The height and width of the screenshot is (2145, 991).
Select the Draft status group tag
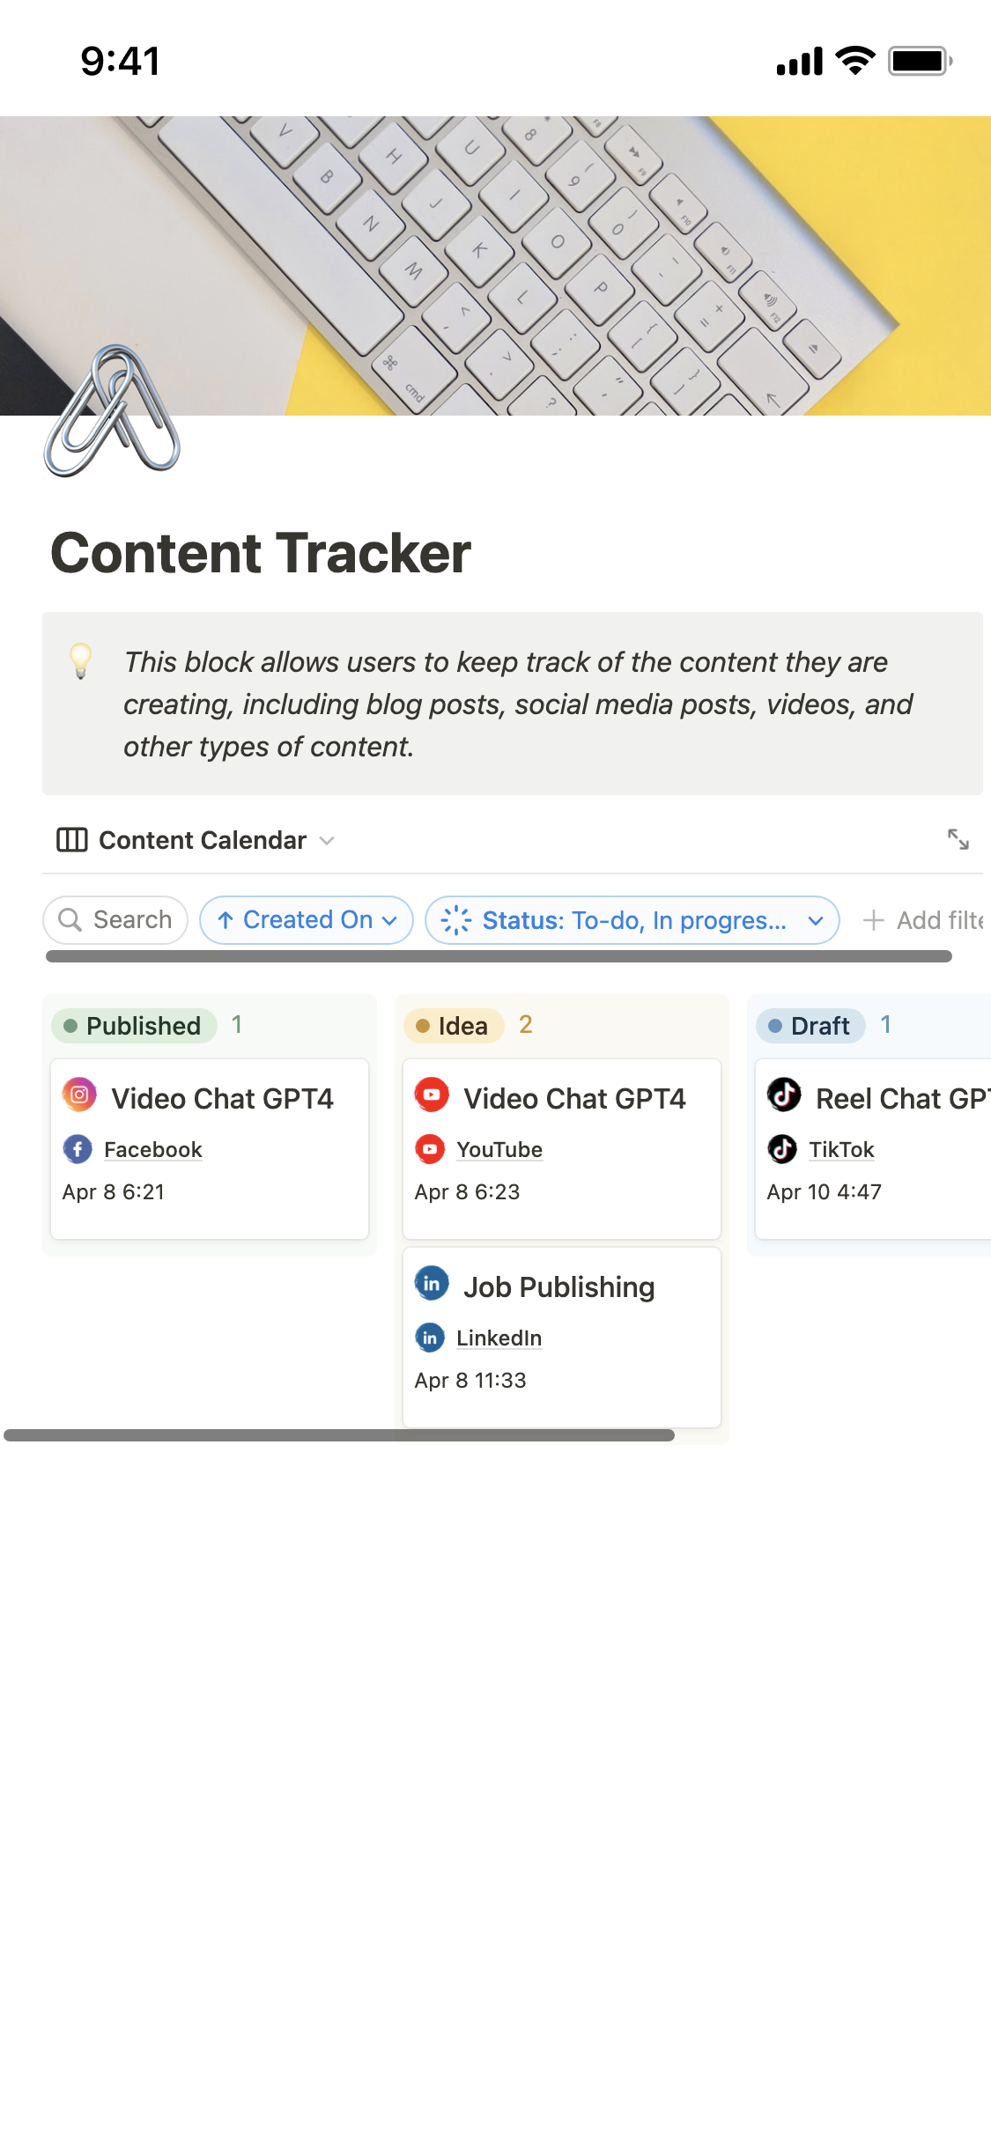pos(810,1026)
